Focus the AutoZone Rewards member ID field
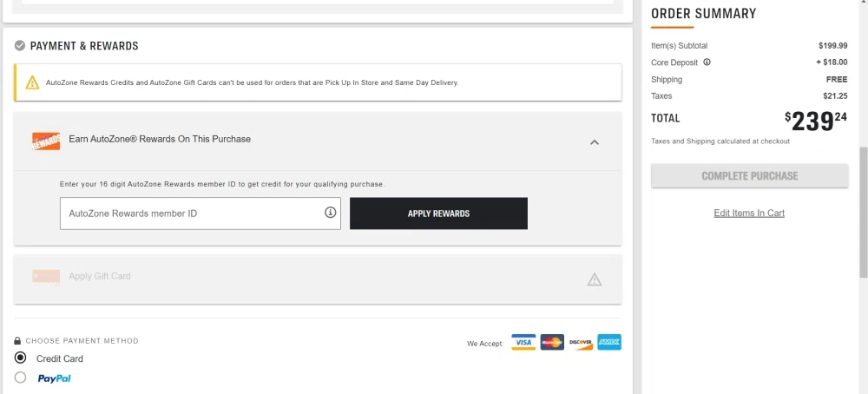 pyautogui.click(x=201, y=213)
